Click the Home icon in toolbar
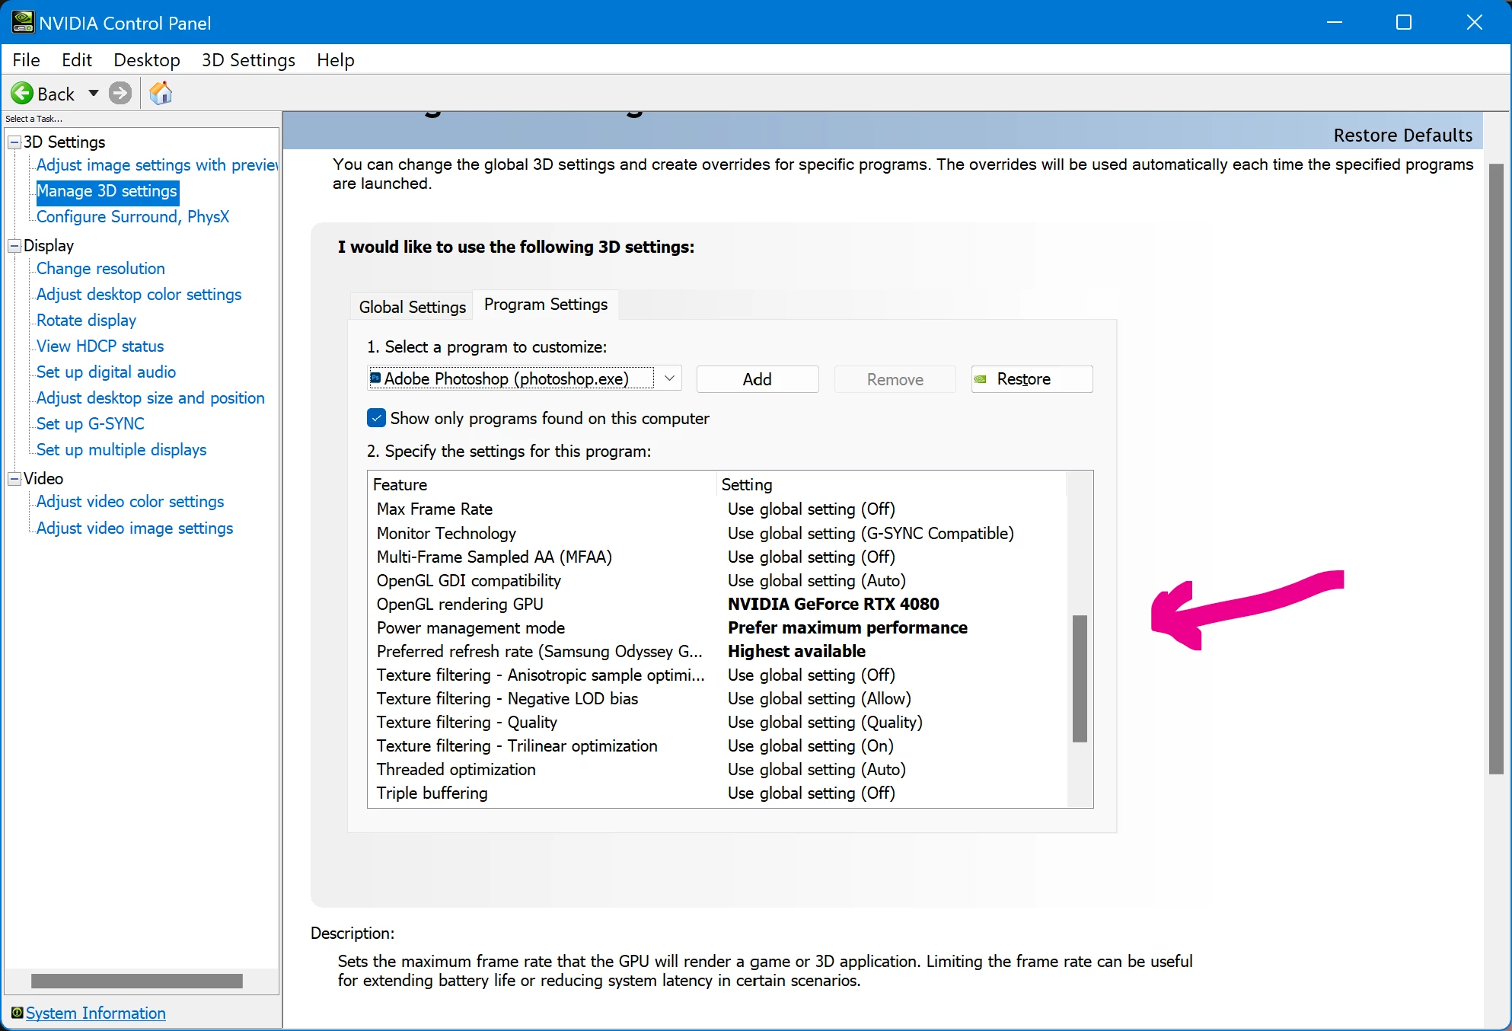Image resolution: width=1512 pixels, height=1031 pixels. click(x=161, y=94)
